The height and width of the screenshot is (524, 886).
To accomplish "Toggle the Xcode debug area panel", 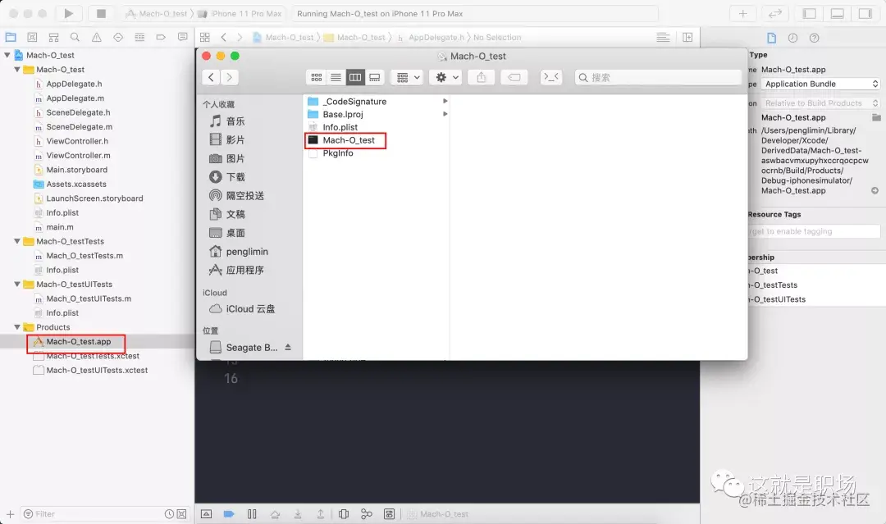I will coord(838,14).
